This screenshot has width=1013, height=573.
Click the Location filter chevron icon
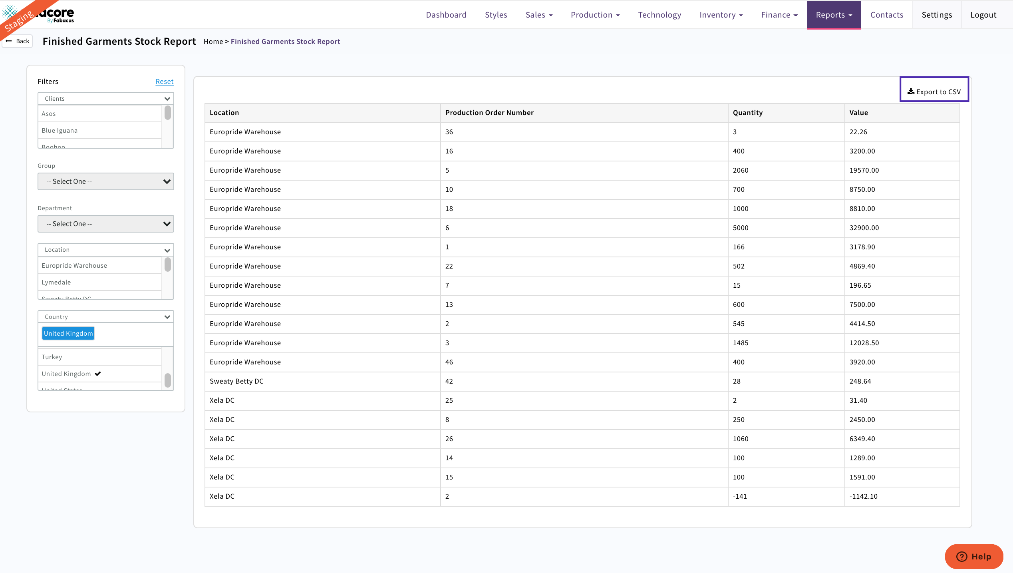pos(167,250)
